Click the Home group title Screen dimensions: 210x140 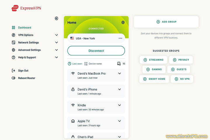(x=72, y=22)
